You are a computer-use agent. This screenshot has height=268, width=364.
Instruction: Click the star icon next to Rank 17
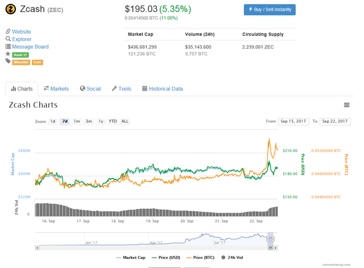pos(8,54)
